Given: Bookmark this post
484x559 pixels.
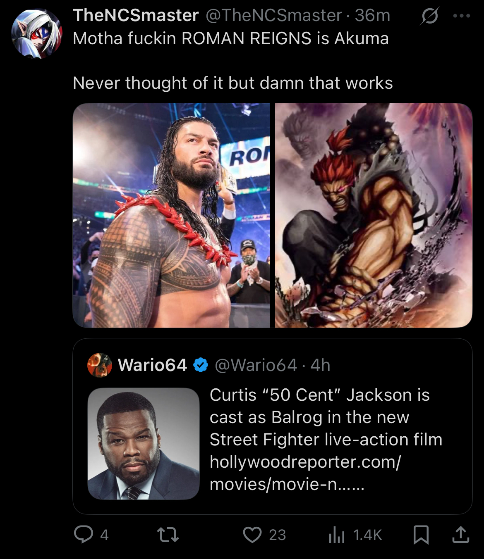Looking at the screenshot, I should point(421,535).
